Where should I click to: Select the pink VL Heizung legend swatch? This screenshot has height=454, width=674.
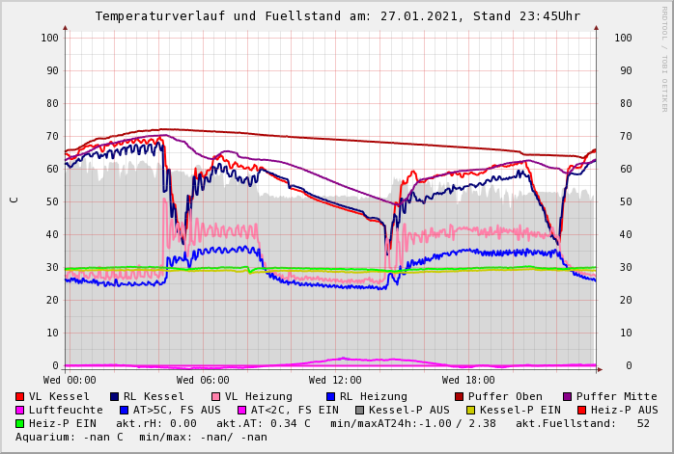click(x=216, y=397)
